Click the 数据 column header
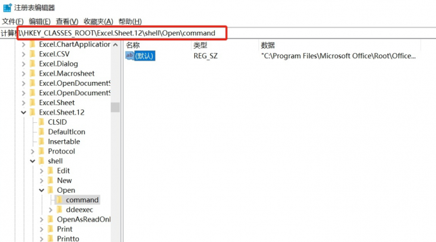The height and width of the screenshot is (242, 436). coord(268,45)
